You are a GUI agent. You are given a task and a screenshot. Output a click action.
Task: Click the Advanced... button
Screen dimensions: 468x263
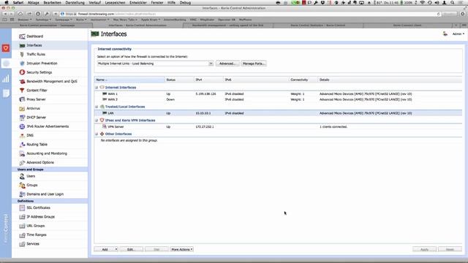(x=227, y=64)
